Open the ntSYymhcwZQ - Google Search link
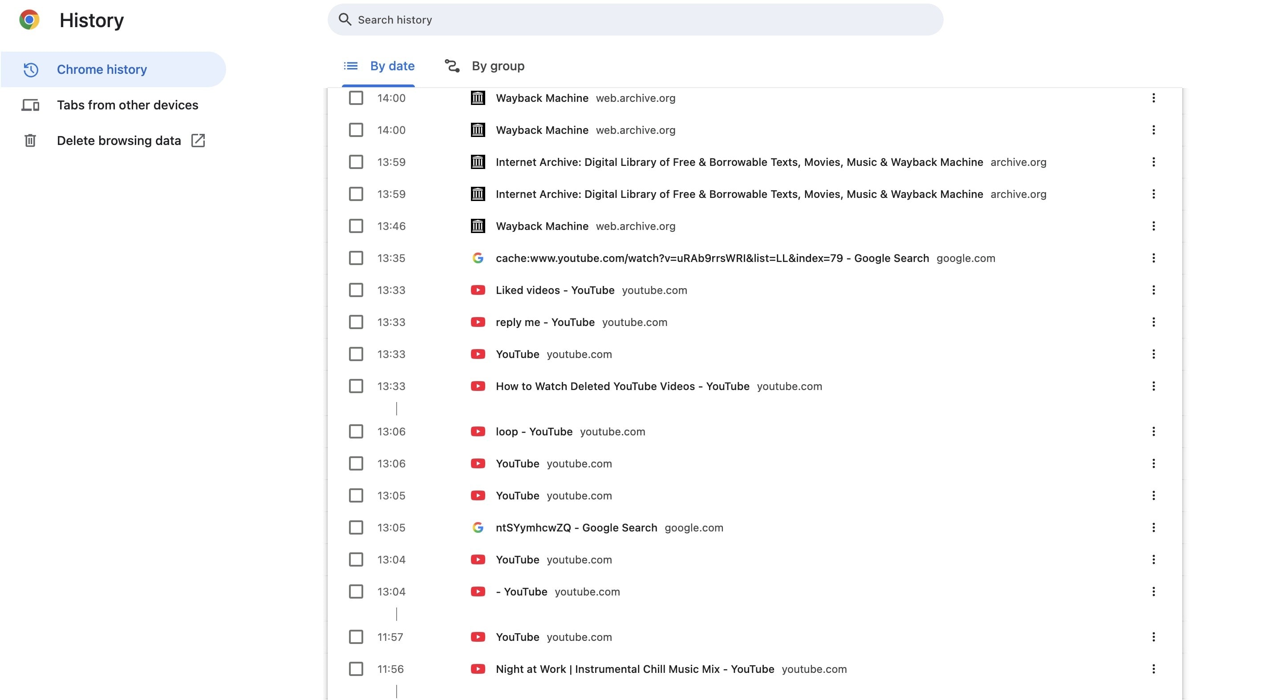The width and height of the screenshot is (1282, 700). pyautogui.click(x=576, y=527)
